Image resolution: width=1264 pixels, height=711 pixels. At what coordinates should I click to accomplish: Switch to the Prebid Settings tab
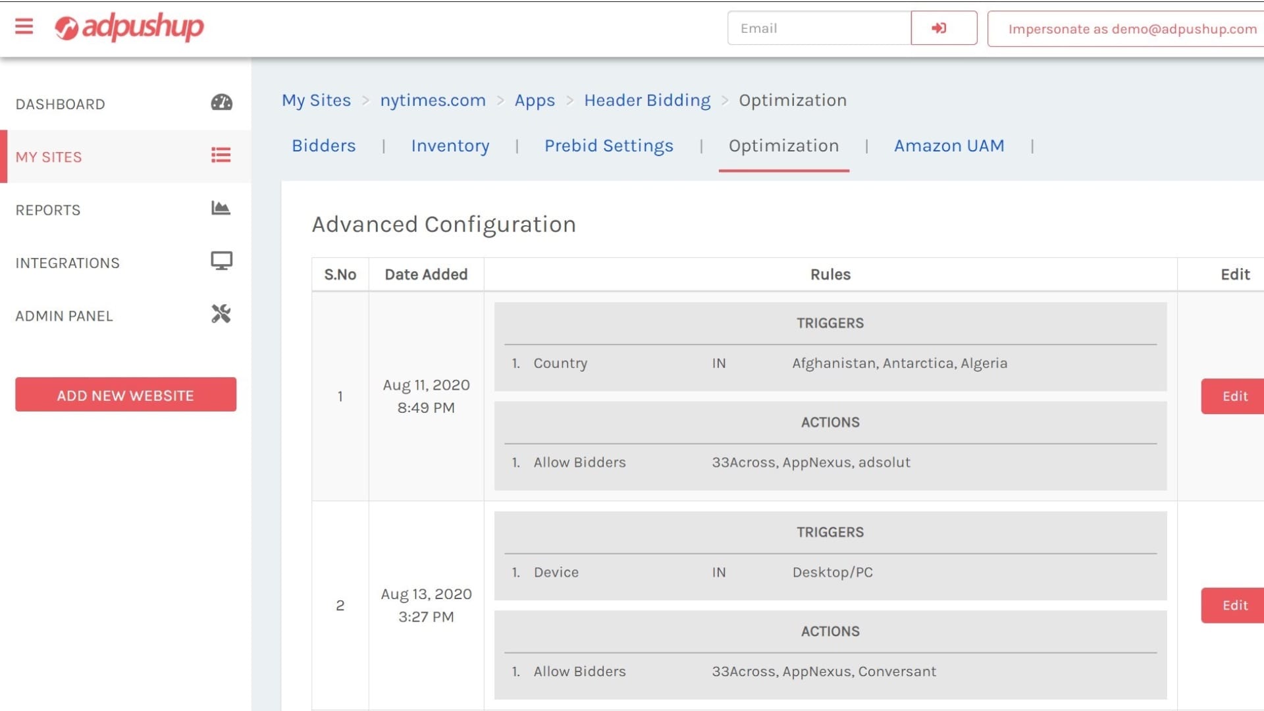(x=609, y=145)
